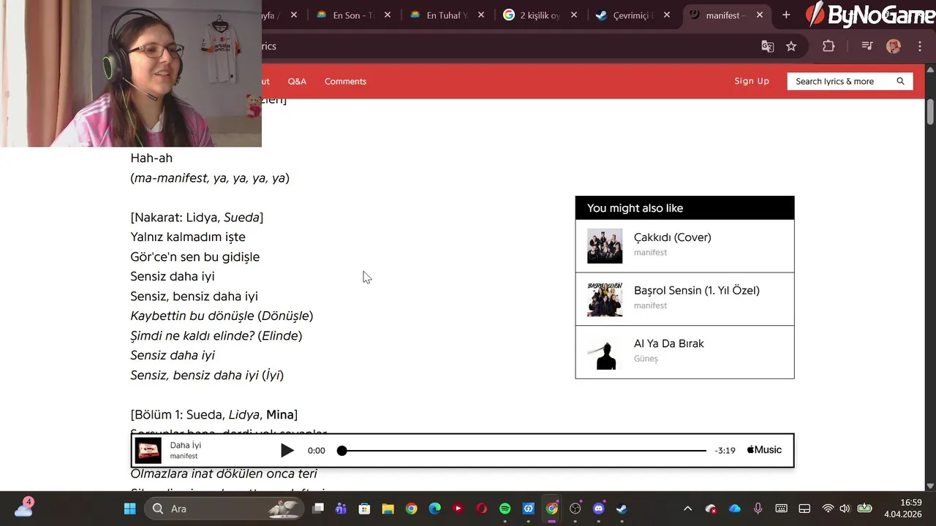Play the Daha İyi track
The height and width of the screenshot is (526, 936).
pyautogui.click(x=287, y=451)
